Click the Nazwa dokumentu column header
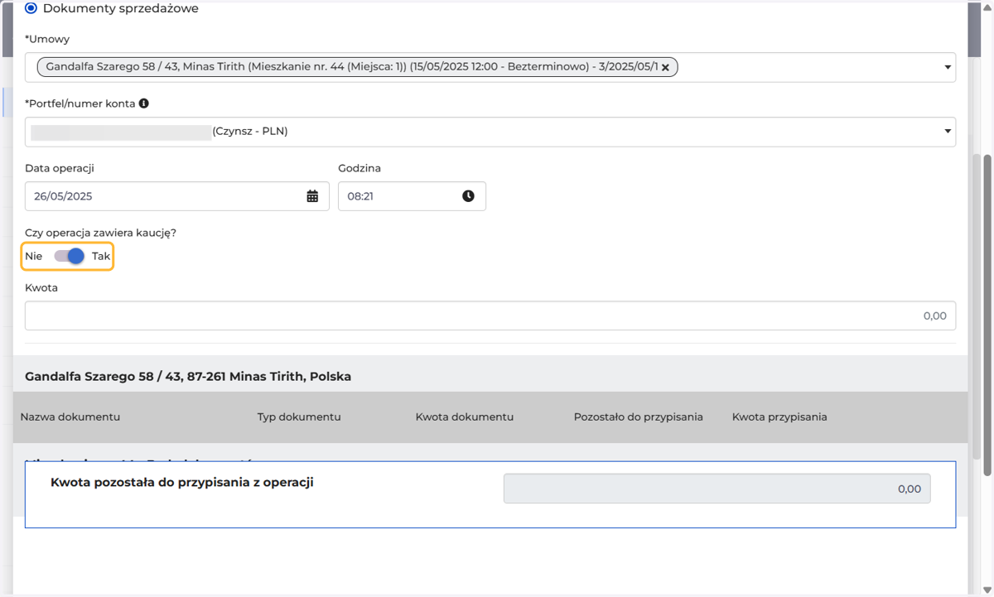994x597 pixels. click(x=70, y=416)
